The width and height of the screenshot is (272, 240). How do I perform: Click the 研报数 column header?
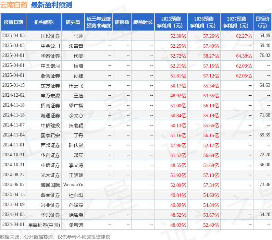coord(122,22)
